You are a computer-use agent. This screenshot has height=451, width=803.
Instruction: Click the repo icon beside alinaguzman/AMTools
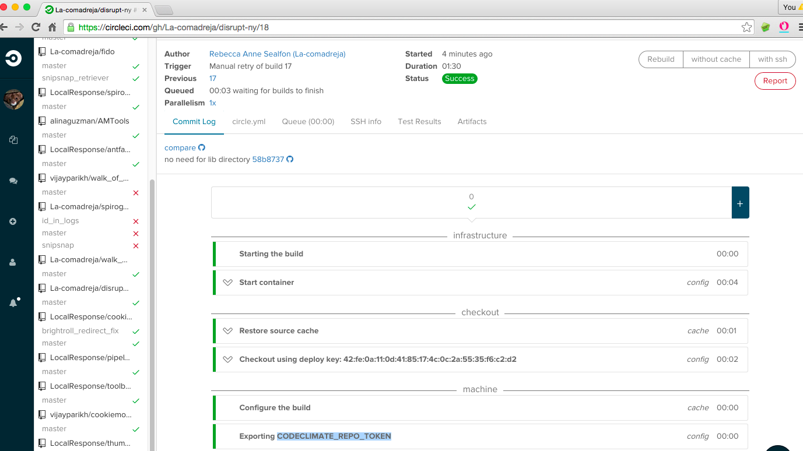coord(42,121)
